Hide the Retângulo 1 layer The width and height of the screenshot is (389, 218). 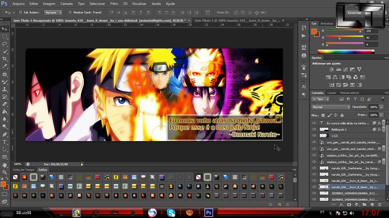(x=314, y=129)
